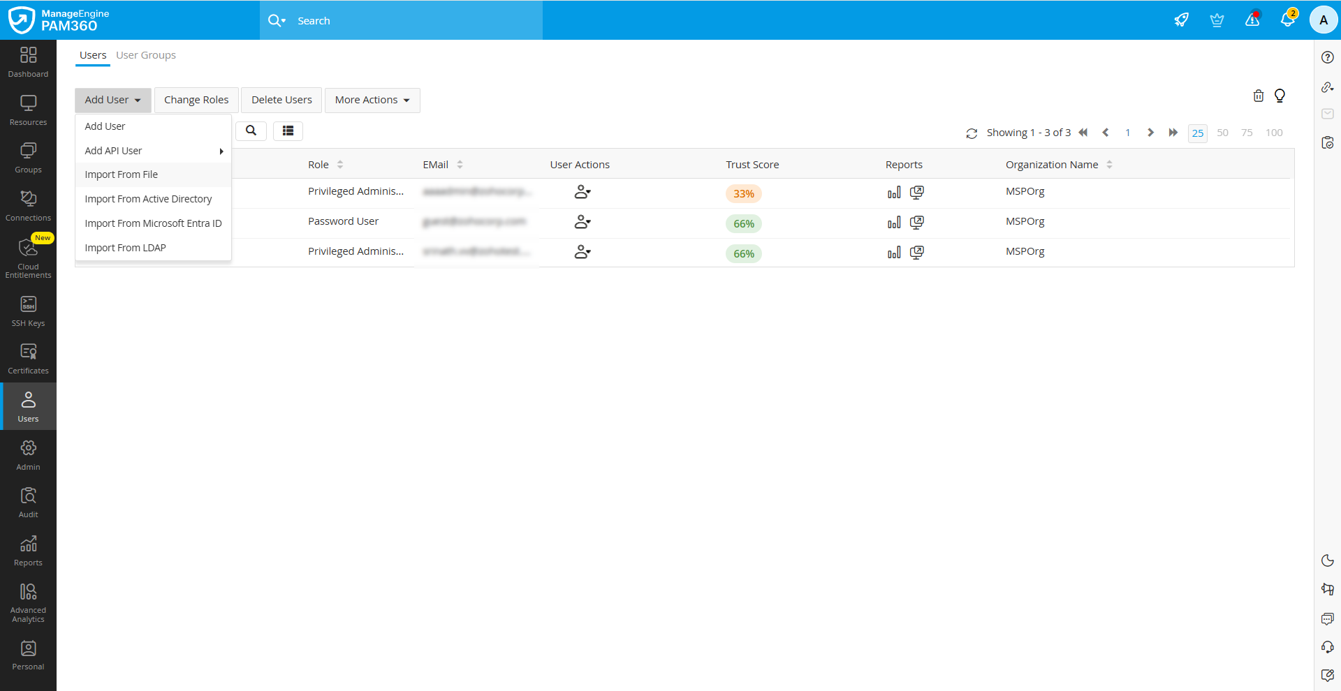Click the 33% trust score badge

[x=743, y=193]
